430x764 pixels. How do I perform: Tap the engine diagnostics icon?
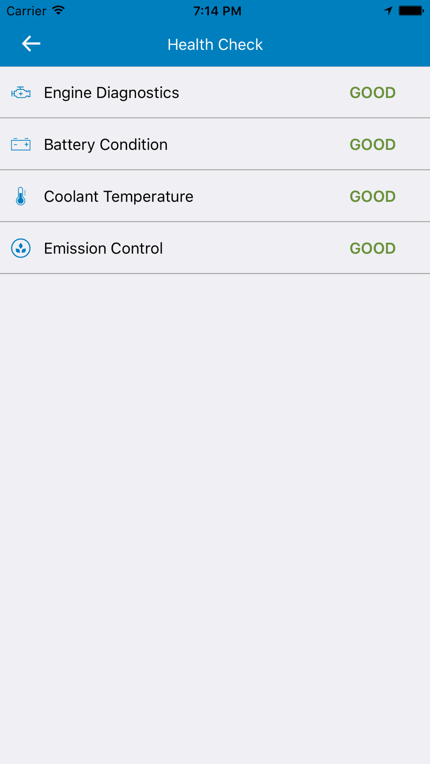[21, 92]
